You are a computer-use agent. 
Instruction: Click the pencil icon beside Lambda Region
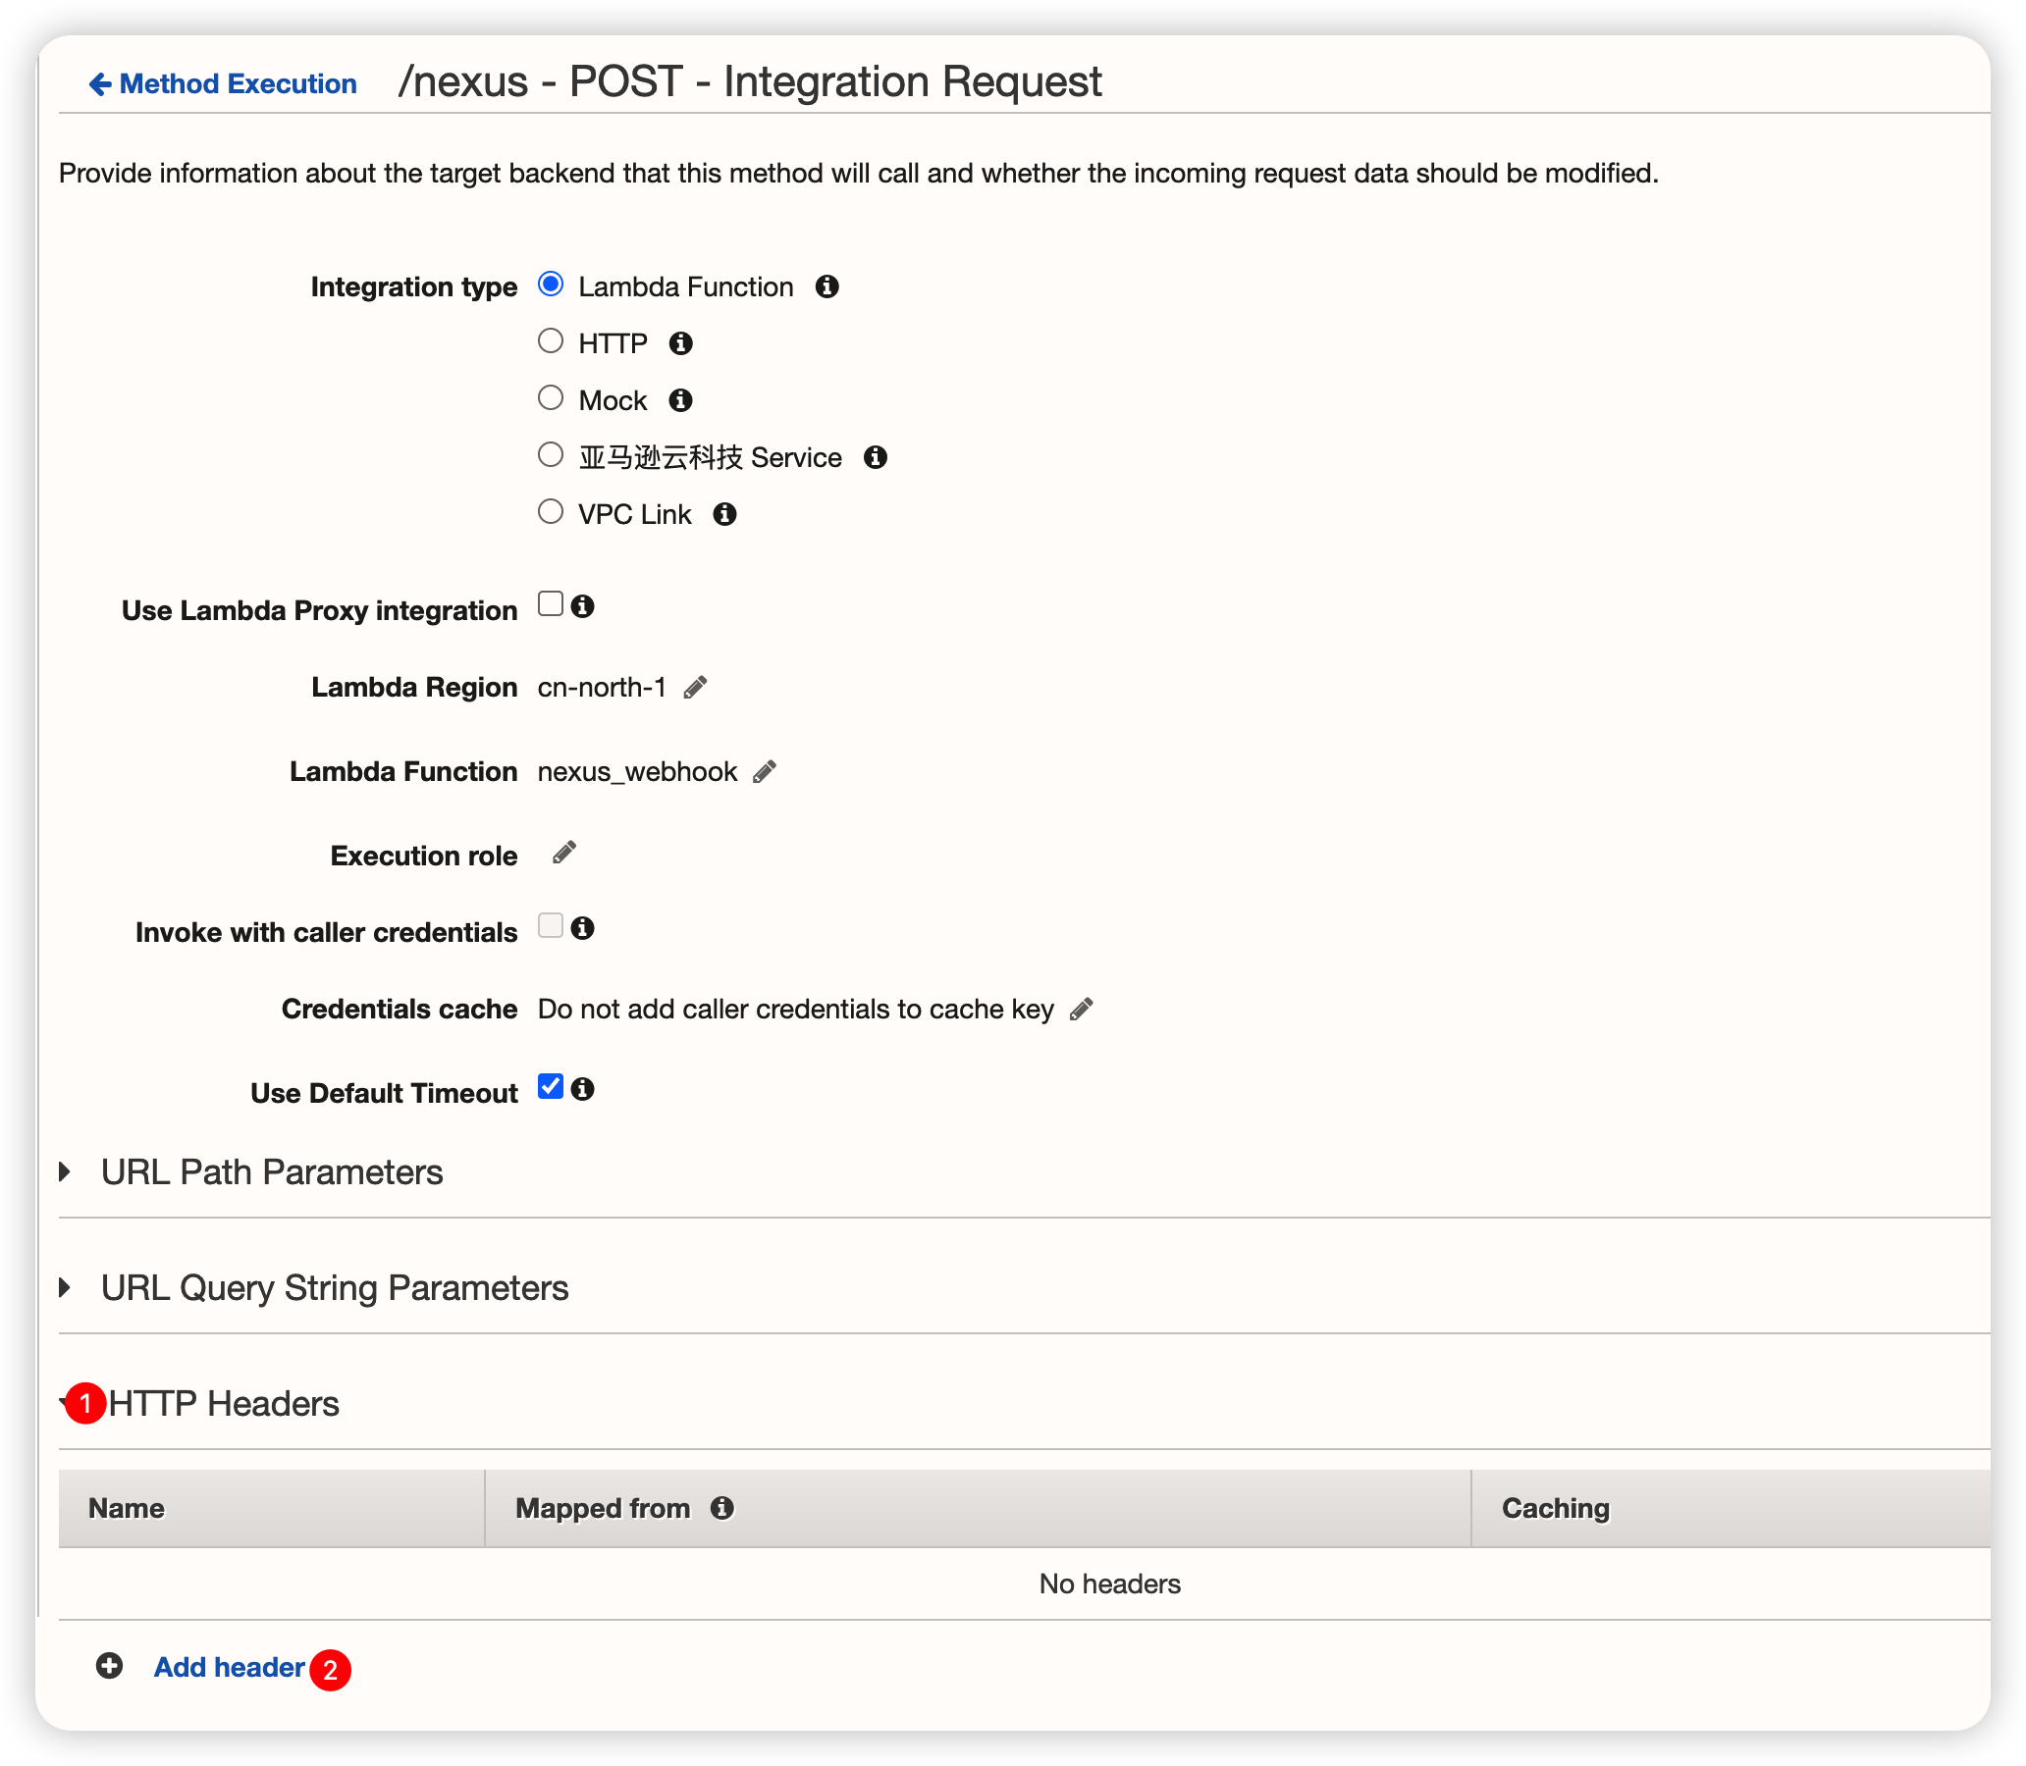(695, 687)
